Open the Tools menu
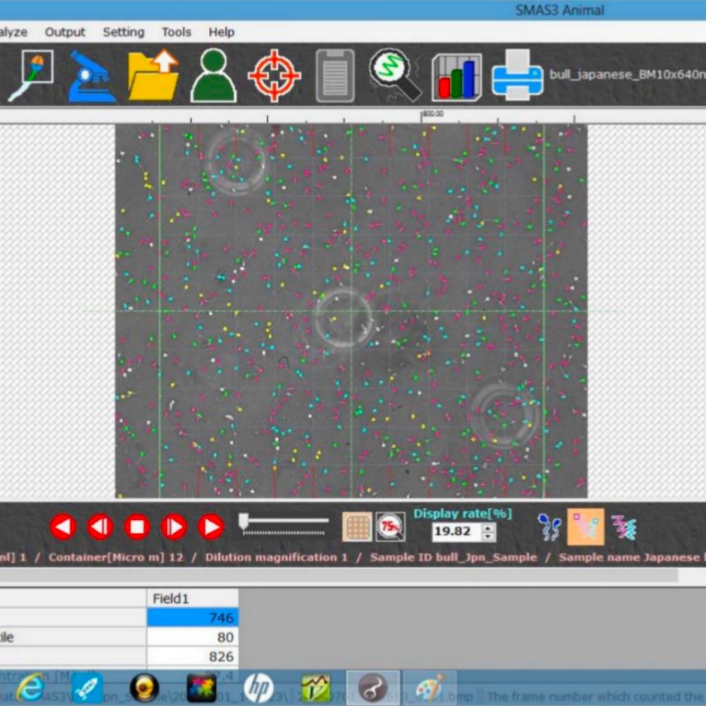Image resolution: width=706 pixels, height=706 pixels. click(x=176, y=32)
